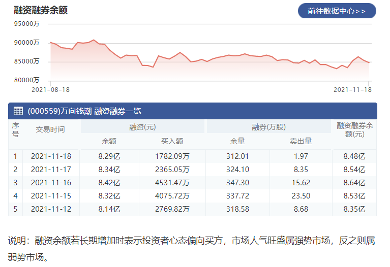Click the 337.72 remaining volume cell
Viewport: 390px width, 267px height.
point(237,196)
